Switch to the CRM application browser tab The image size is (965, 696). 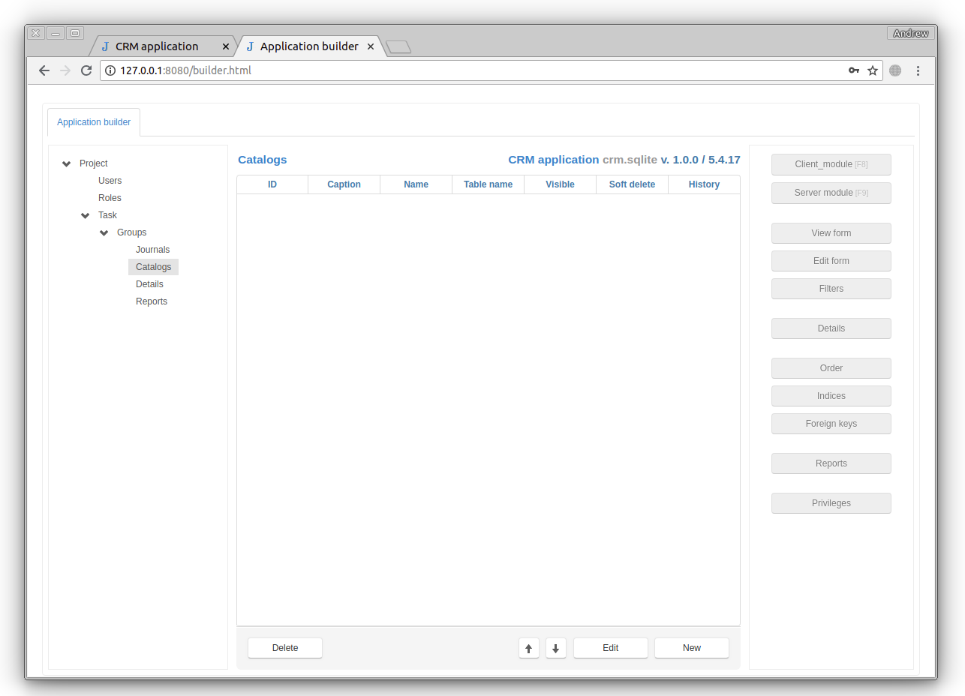pyautogui.click(x=157, y=46)
